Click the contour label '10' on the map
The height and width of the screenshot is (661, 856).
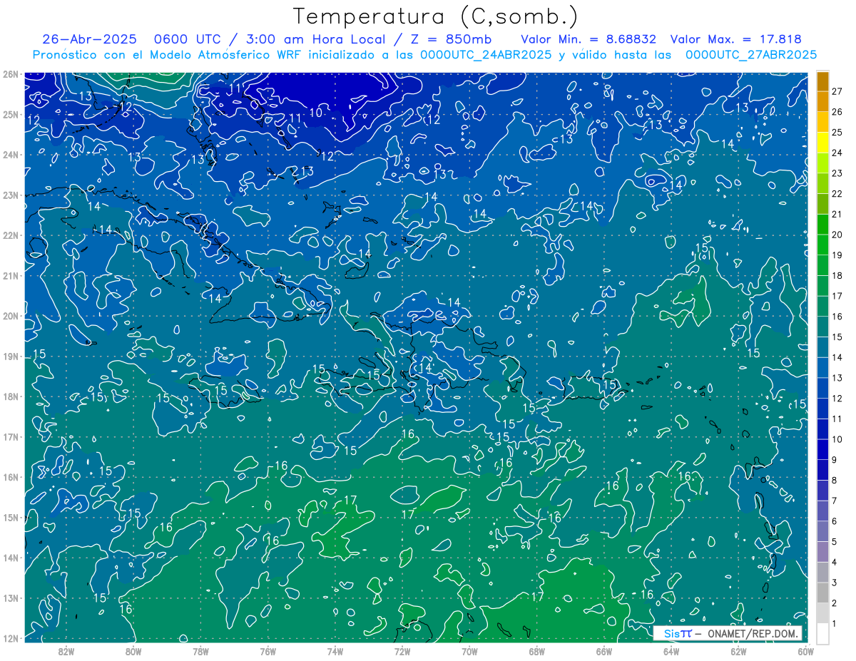[315, 113]
